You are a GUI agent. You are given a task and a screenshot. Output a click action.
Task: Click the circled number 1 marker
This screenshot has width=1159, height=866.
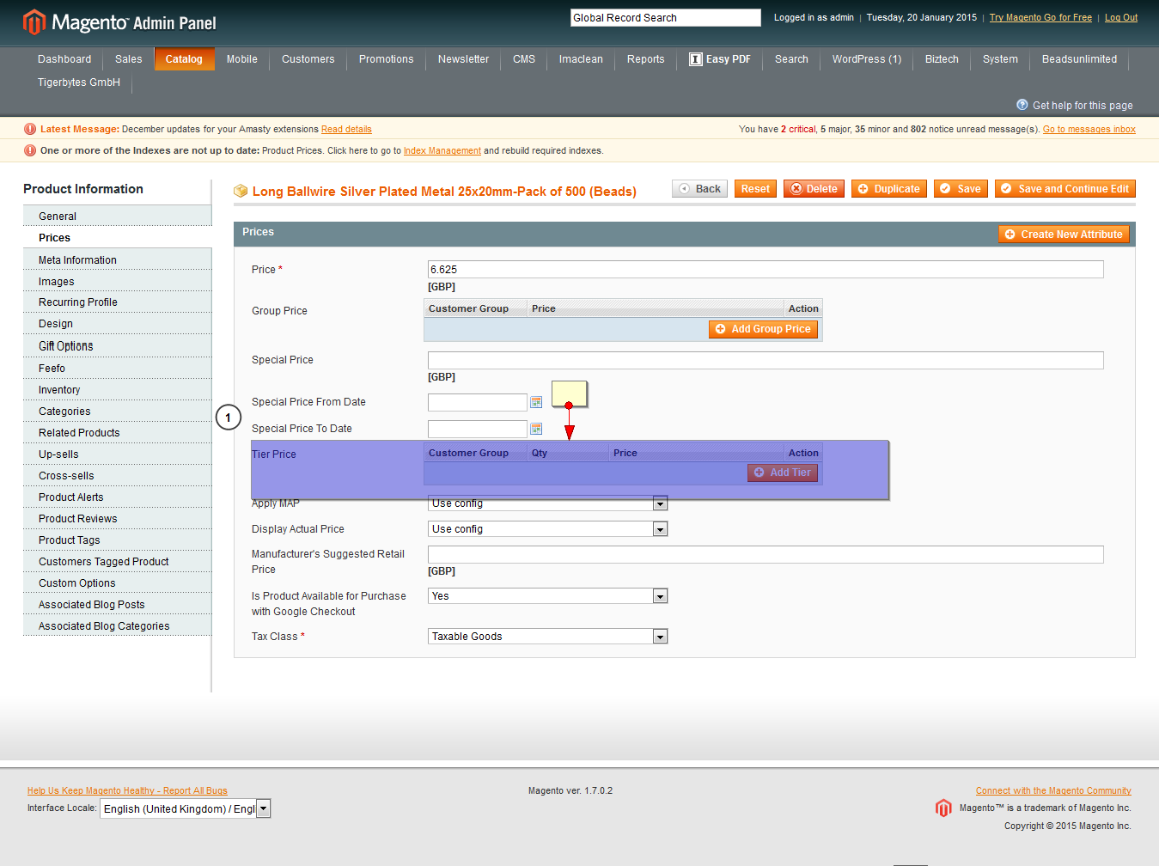click(x=228, y=418)
